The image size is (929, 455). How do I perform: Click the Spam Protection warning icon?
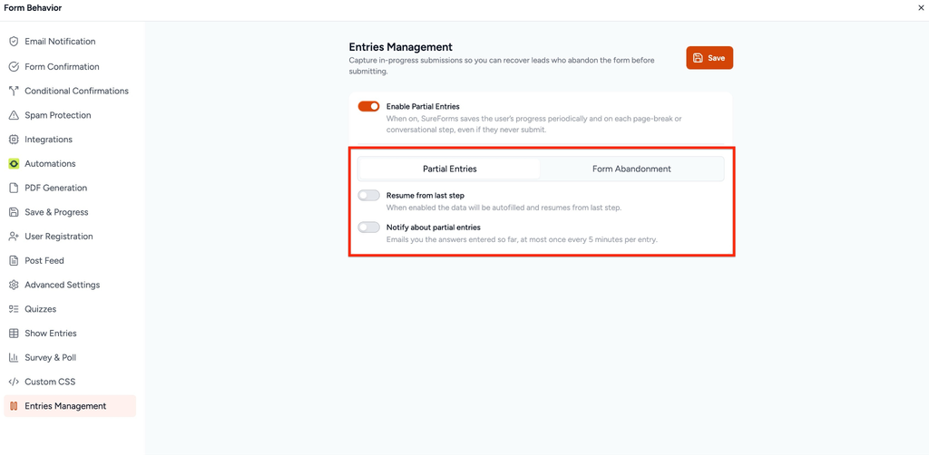[x=14, y=115]
